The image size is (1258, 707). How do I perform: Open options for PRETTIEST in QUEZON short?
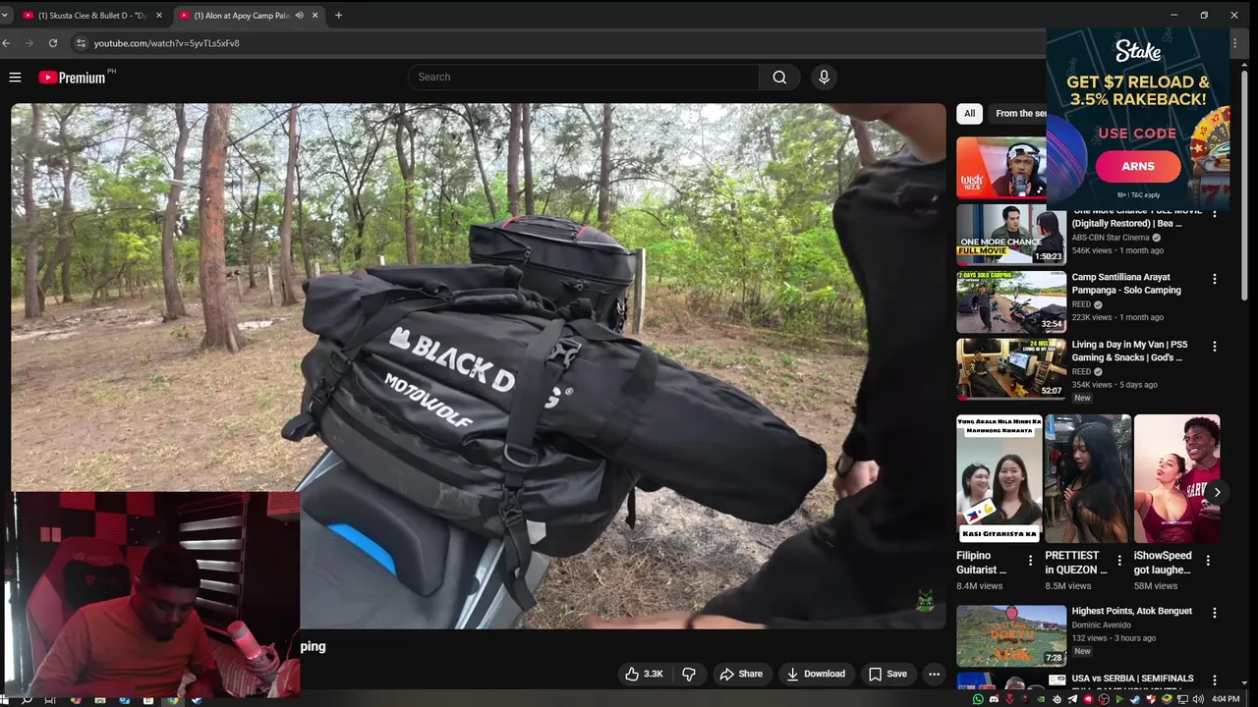[x=1118, y=561]
